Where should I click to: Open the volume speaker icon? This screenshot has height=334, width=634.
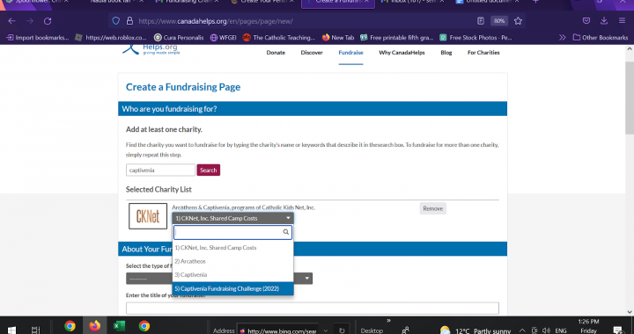click(x=546, y=330)
